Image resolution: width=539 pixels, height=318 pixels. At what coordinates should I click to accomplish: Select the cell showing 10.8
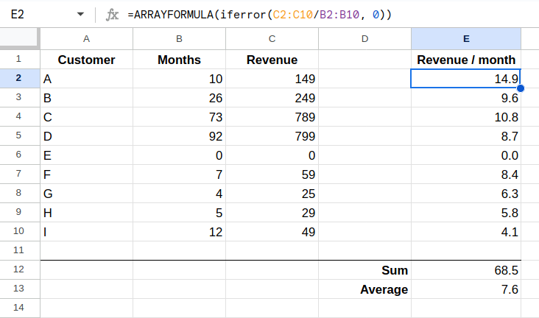pos(466,117)
